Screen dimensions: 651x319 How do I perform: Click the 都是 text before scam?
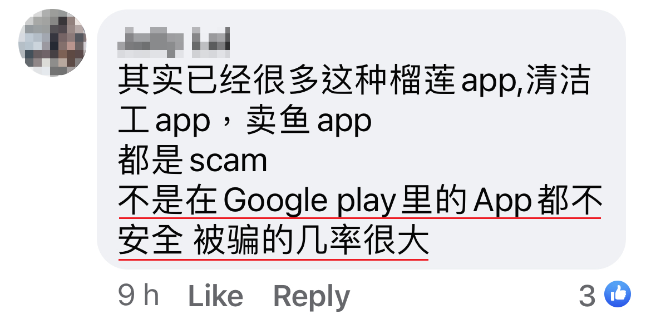[150, 161]
